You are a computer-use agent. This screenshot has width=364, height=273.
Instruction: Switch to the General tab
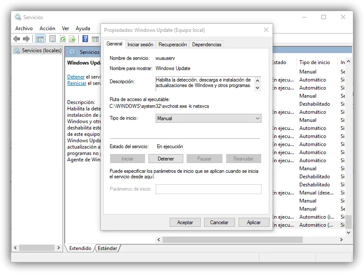pos(114,44)
